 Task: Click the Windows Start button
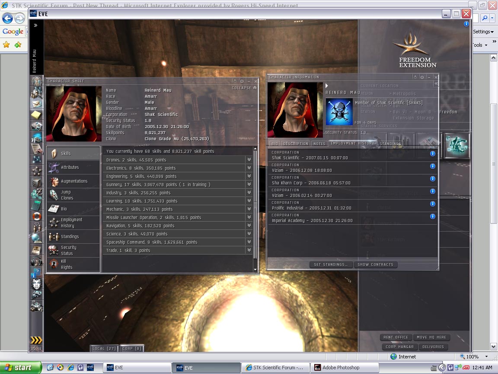click(21, 368)
